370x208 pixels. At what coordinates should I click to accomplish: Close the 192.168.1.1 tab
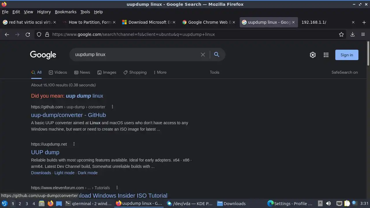click(353, 22)
